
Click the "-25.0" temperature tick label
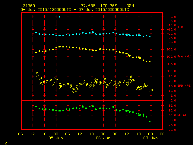pyautogui.click(x=172, y=38)
